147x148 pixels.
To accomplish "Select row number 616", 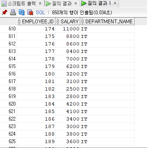I will [8, 74].
